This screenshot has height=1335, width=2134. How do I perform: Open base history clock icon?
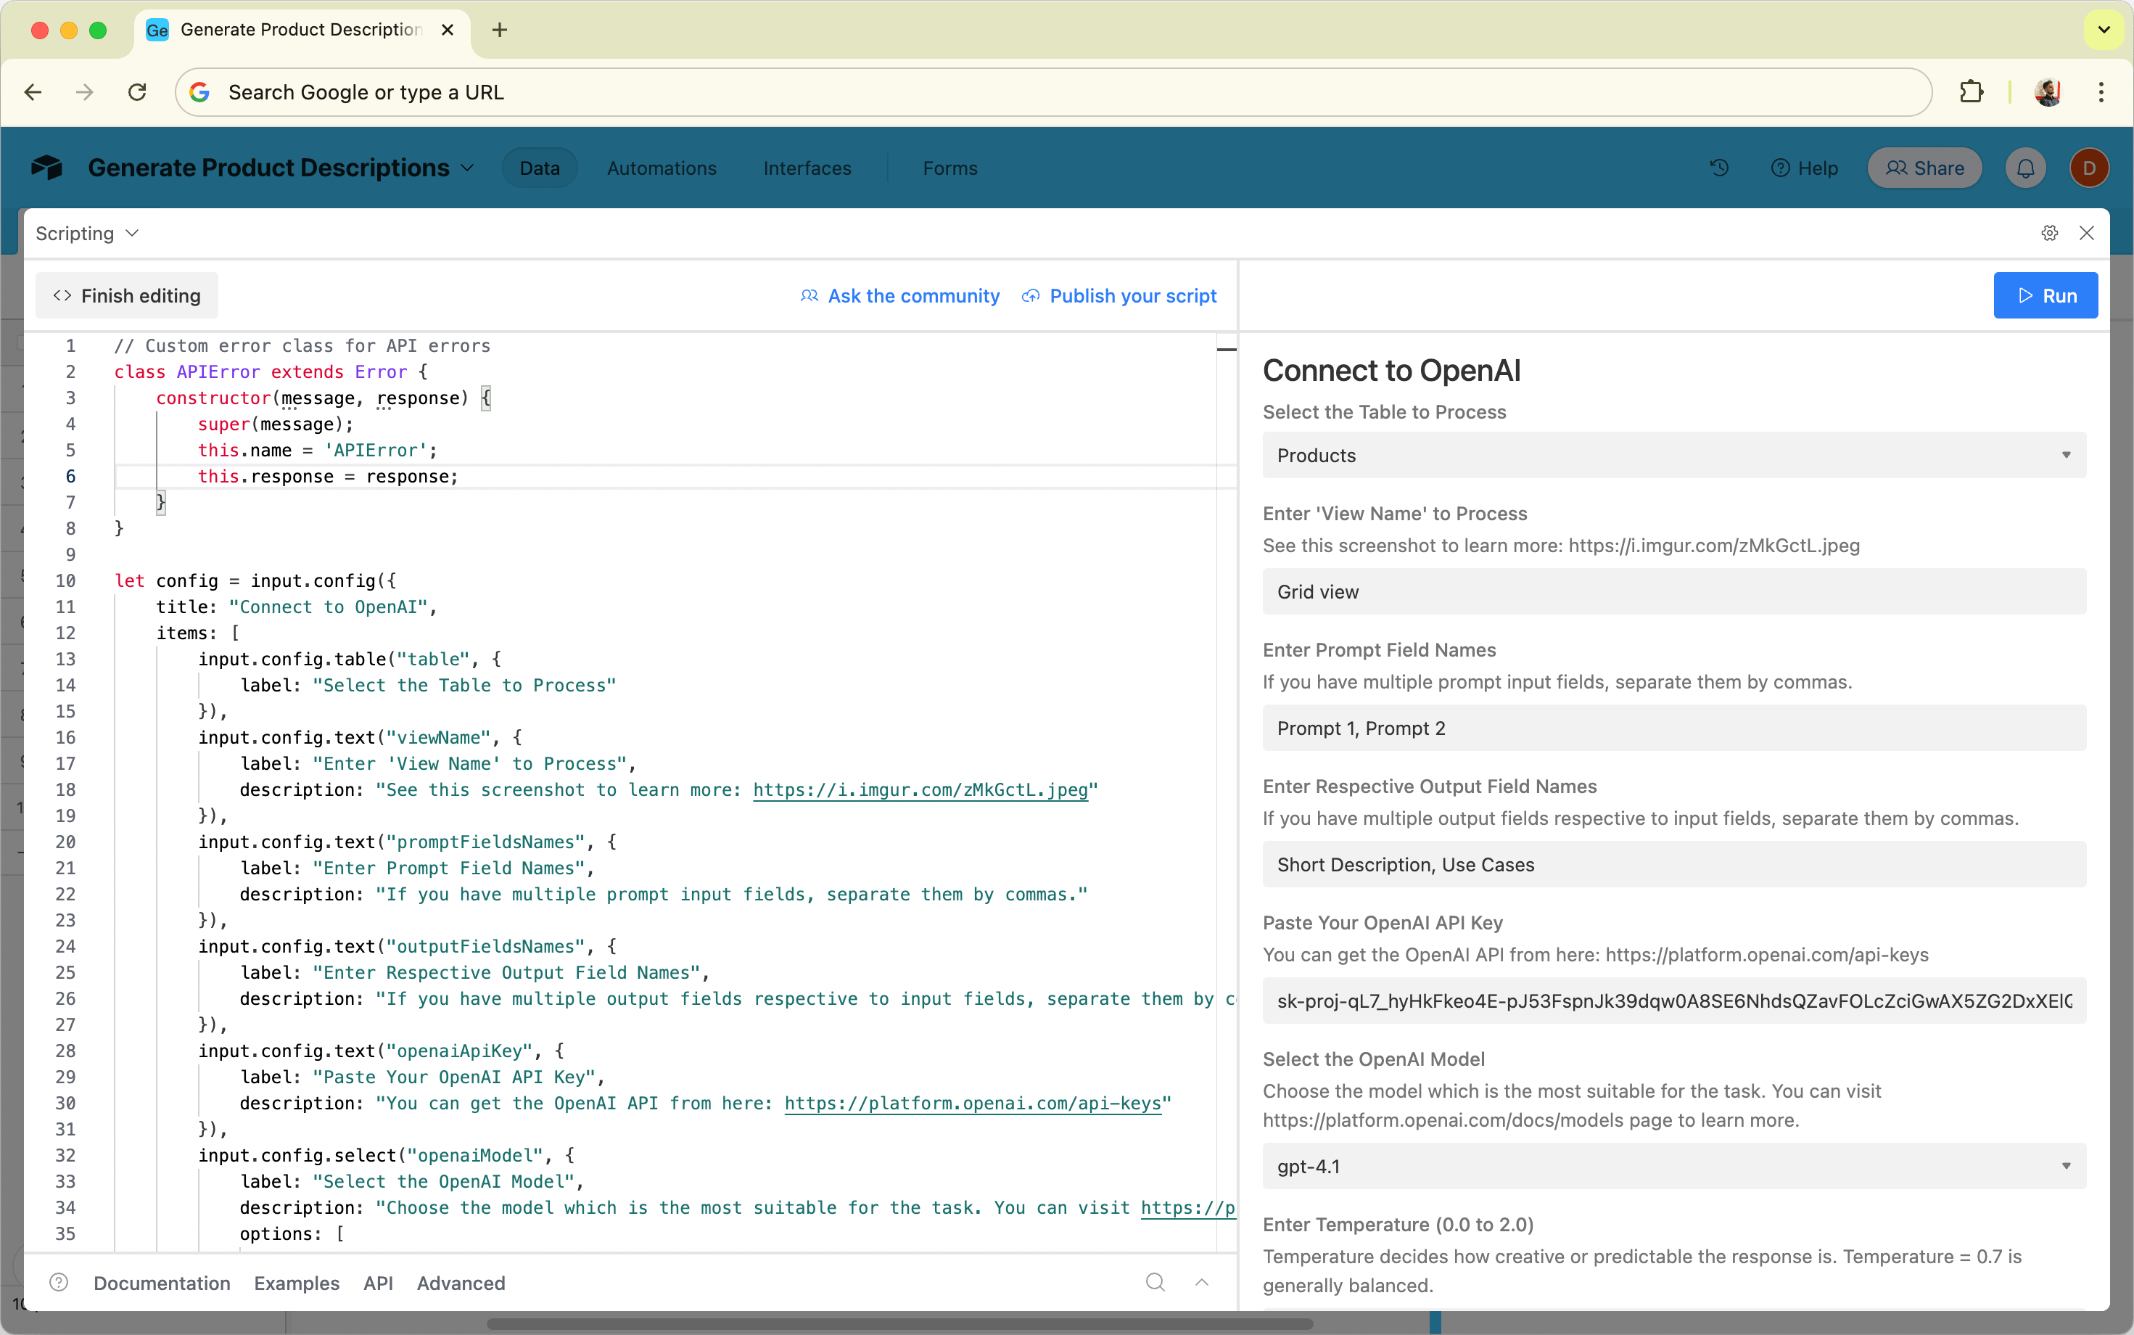pyautogui.click(x=1718, y=168)
